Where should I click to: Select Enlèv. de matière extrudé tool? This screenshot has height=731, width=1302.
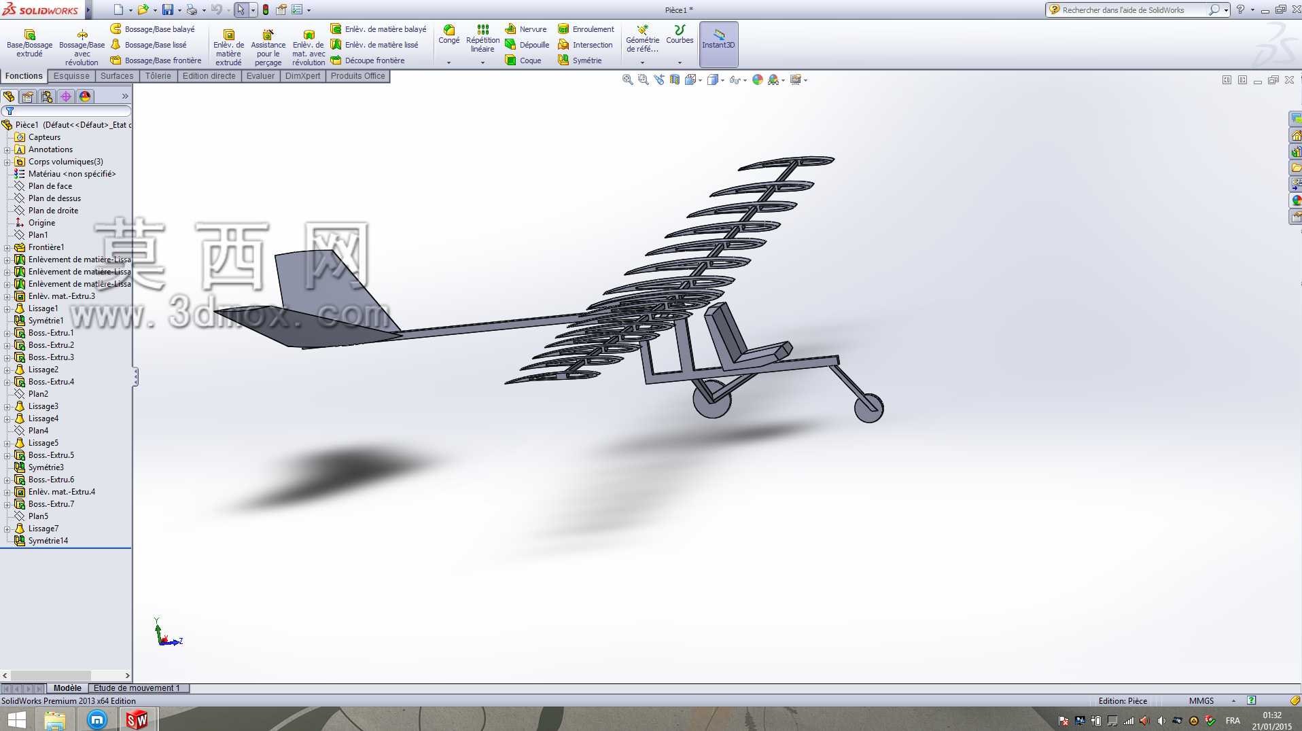(228, 48)
